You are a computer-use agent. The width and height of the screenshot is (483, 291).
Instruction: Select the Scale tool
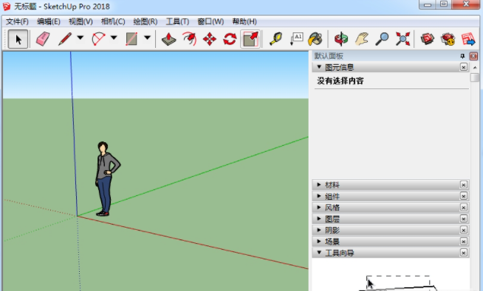pos(250,39)
